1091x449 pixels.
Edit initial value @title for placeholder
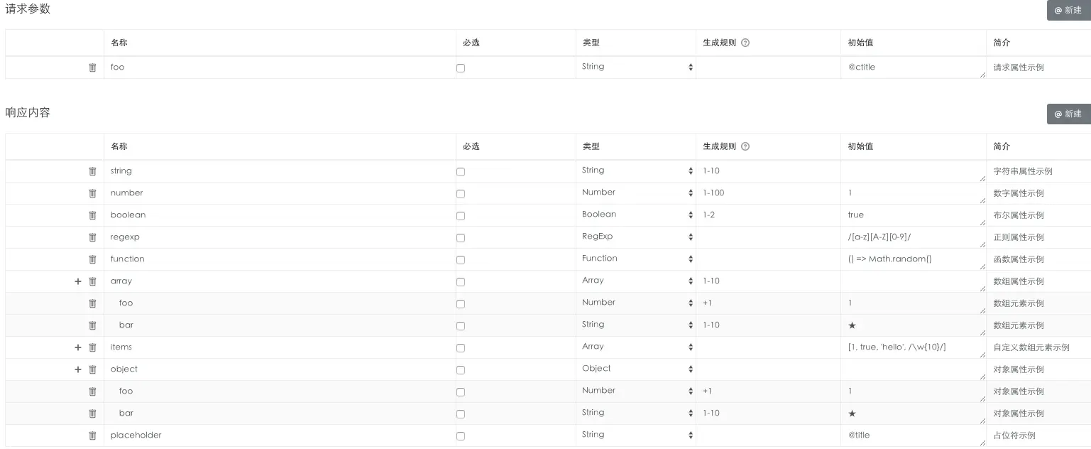[913, 436]
